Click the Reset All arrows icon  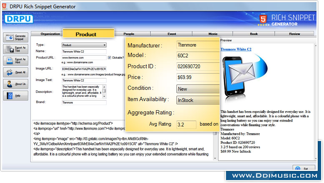9,72
